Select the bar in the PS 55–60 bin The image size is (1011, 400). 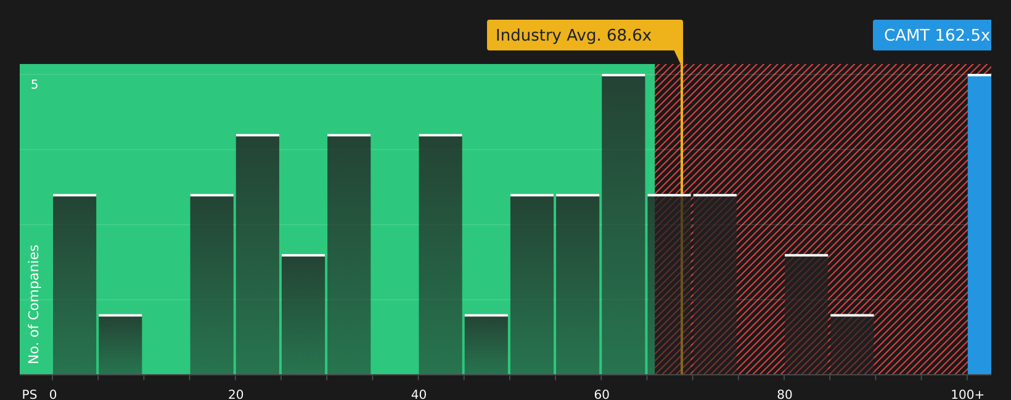[x=578, y=284]
